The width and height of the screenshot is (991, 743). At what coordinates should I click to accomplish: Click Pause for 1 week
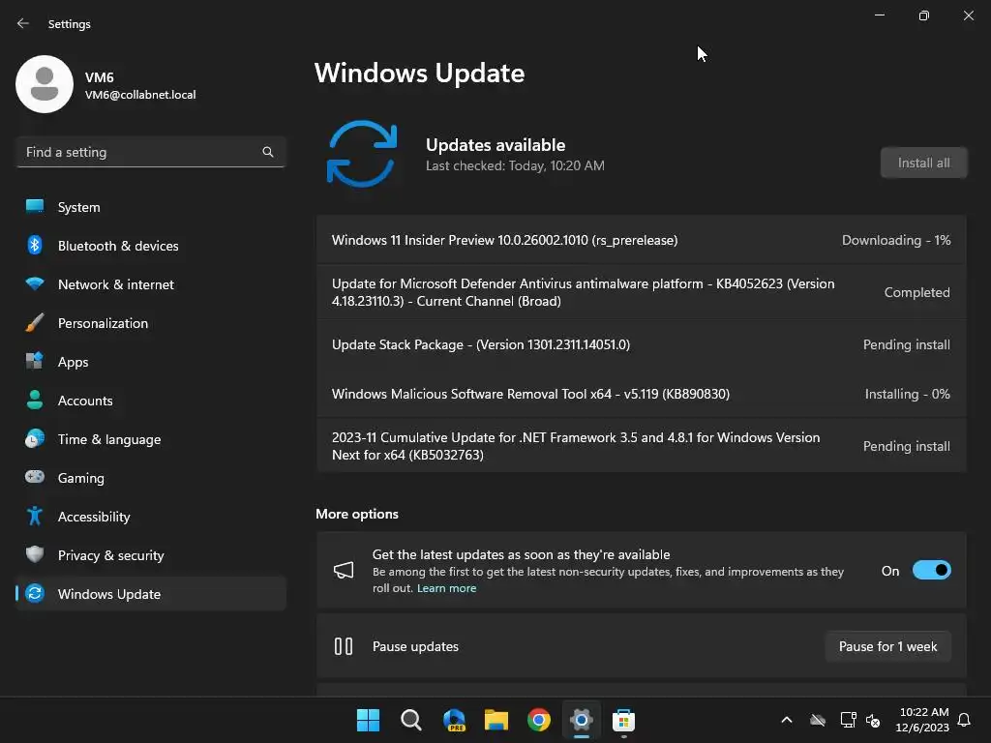(888, 646)
